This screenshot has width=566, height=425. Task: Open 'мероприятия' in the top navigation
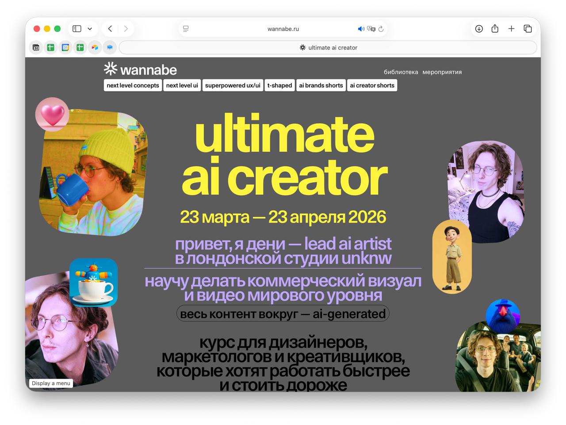coord(442,72)
